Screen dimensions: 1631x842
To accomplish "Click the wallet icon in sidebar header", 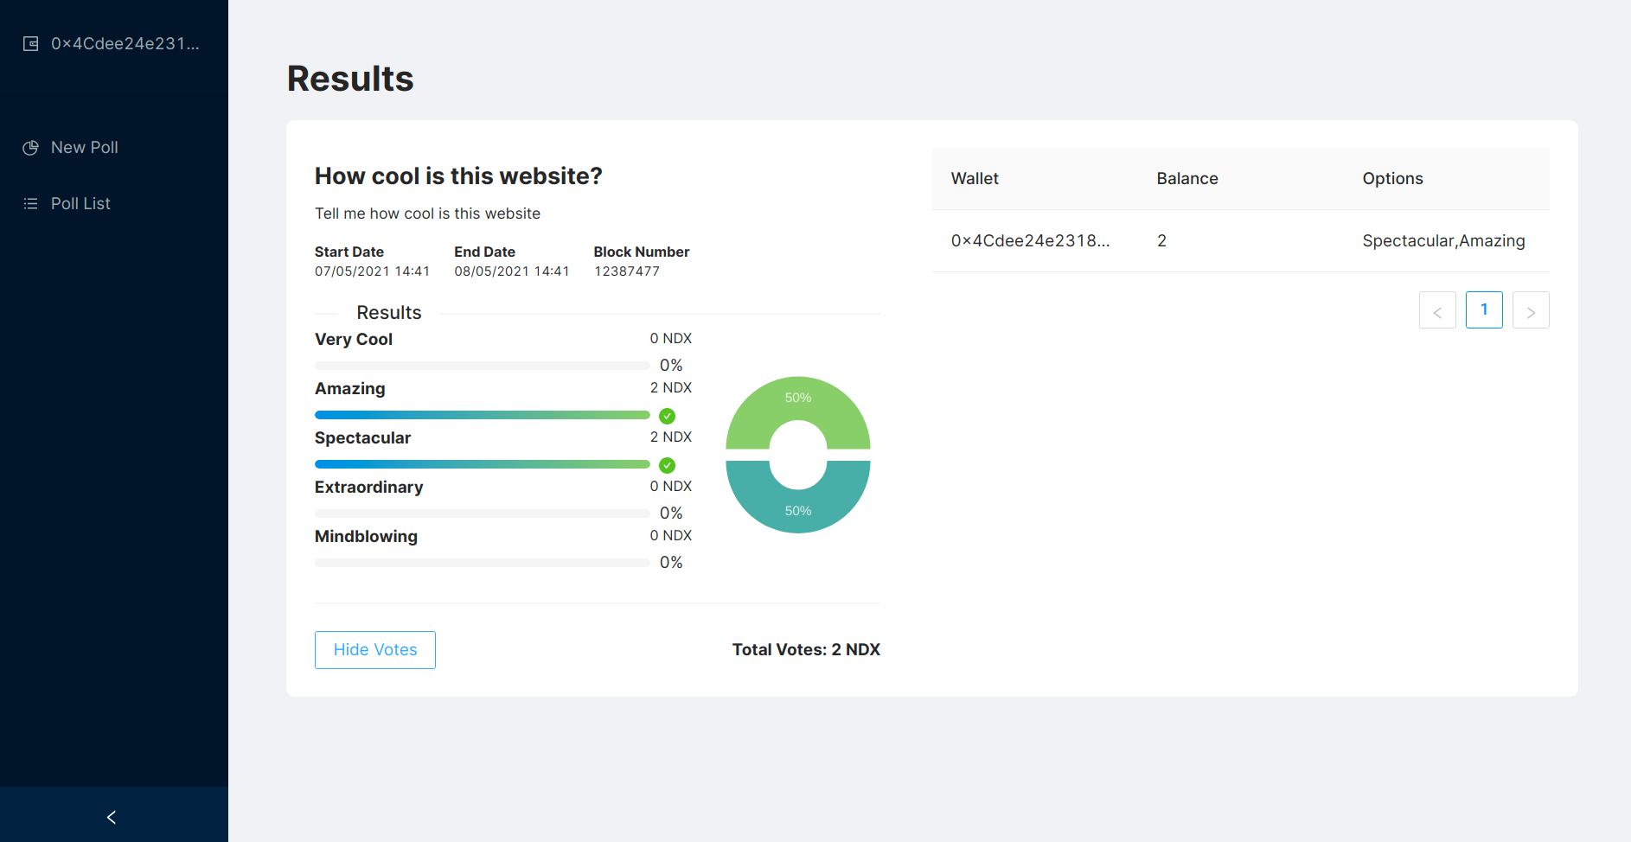I will pos(30,44).
